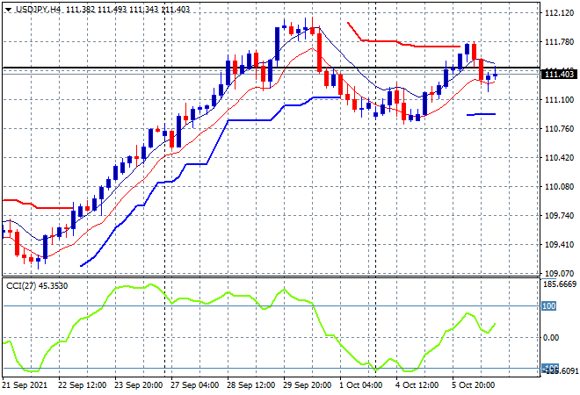Click the 110.760 price axis label
Viewport: 580px width, 395px height.
559,128
